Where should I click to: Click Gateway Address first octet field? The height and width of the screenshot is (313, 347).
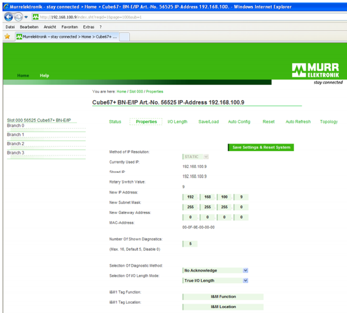190,217
